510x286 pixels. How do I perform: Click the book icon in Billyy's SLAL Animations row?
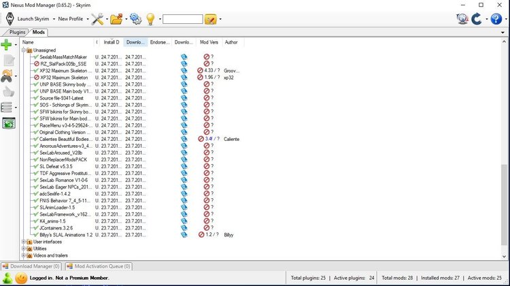point(184,235)
